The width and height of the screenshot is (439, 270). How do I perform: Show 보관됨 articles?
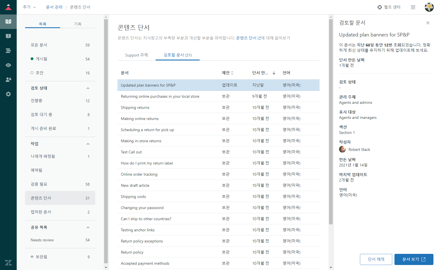coord(60,257)
